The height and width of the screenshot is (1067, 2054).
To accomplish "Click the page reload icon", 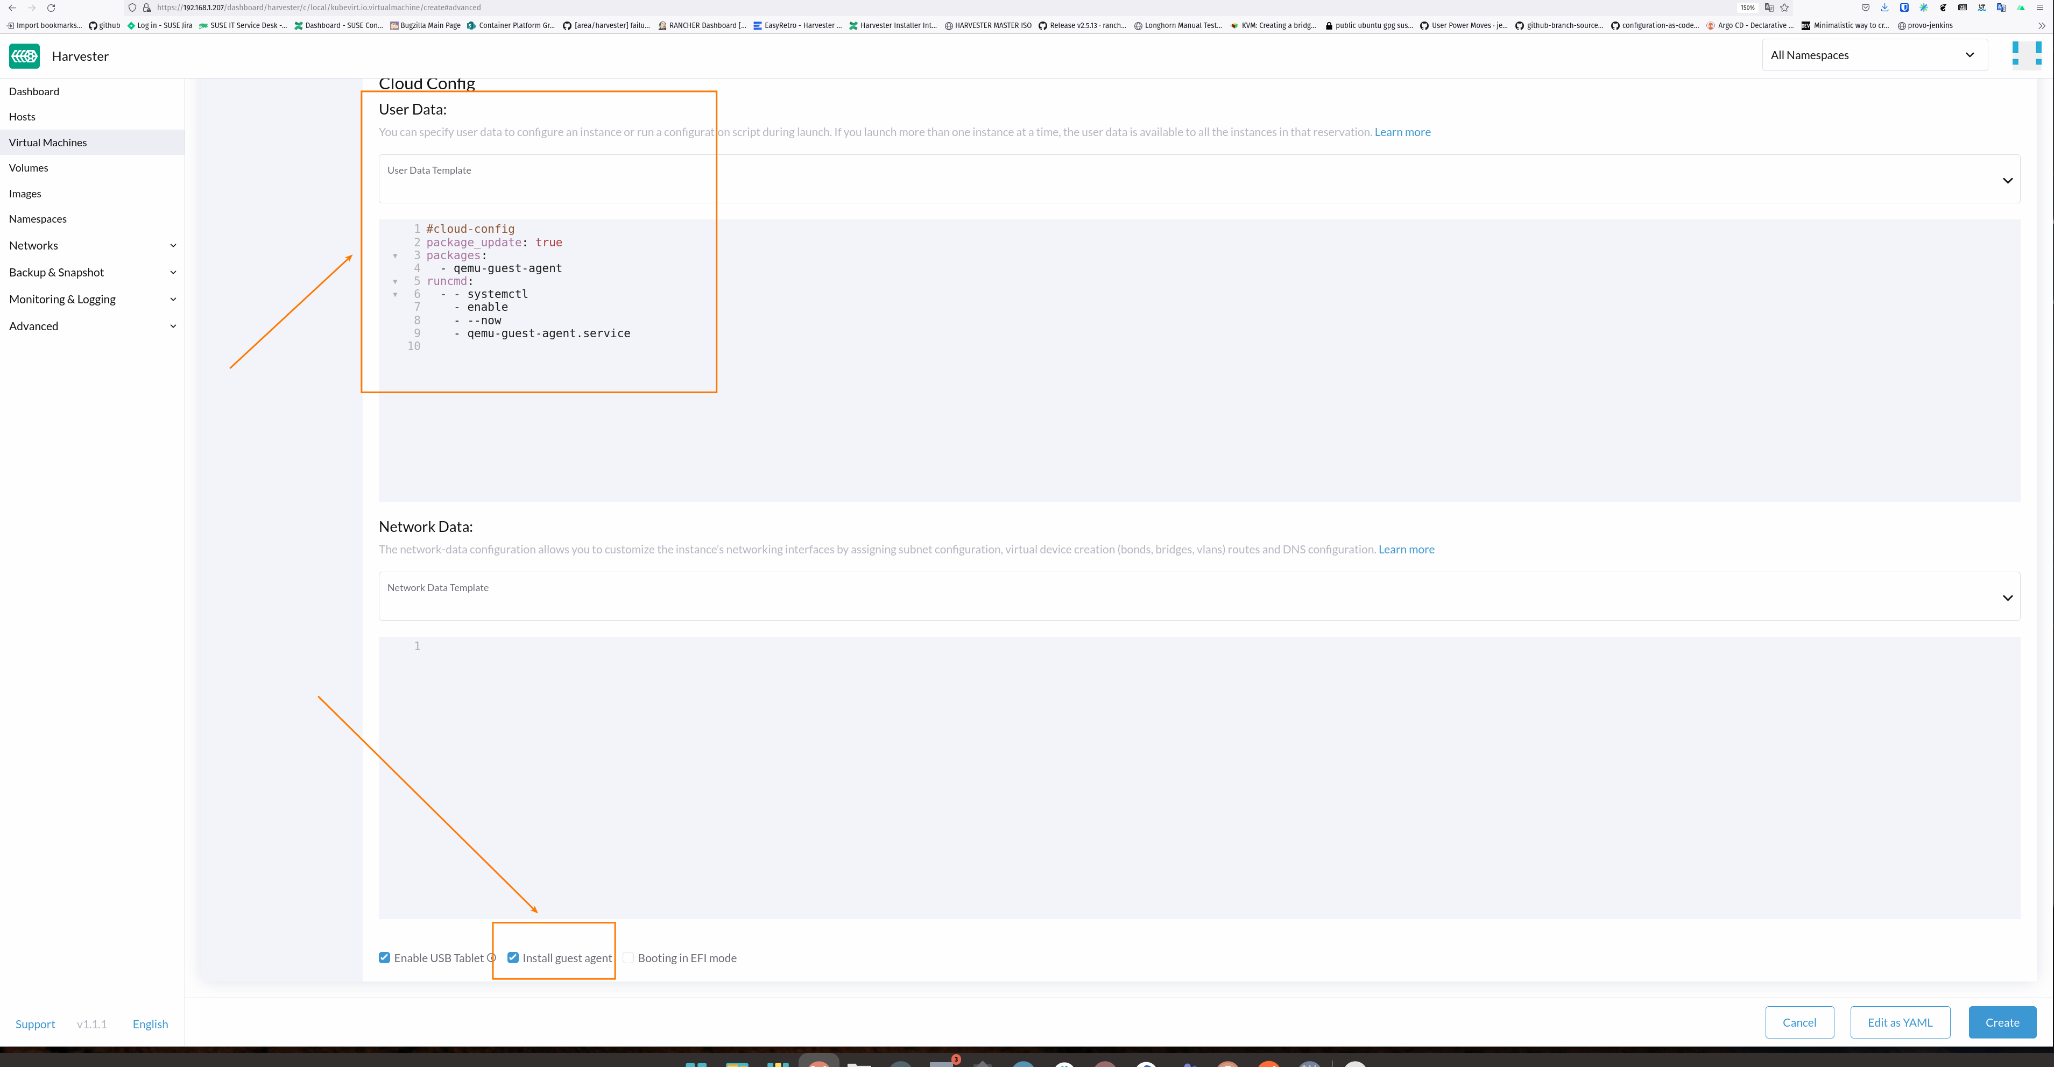I will (52, 7).
